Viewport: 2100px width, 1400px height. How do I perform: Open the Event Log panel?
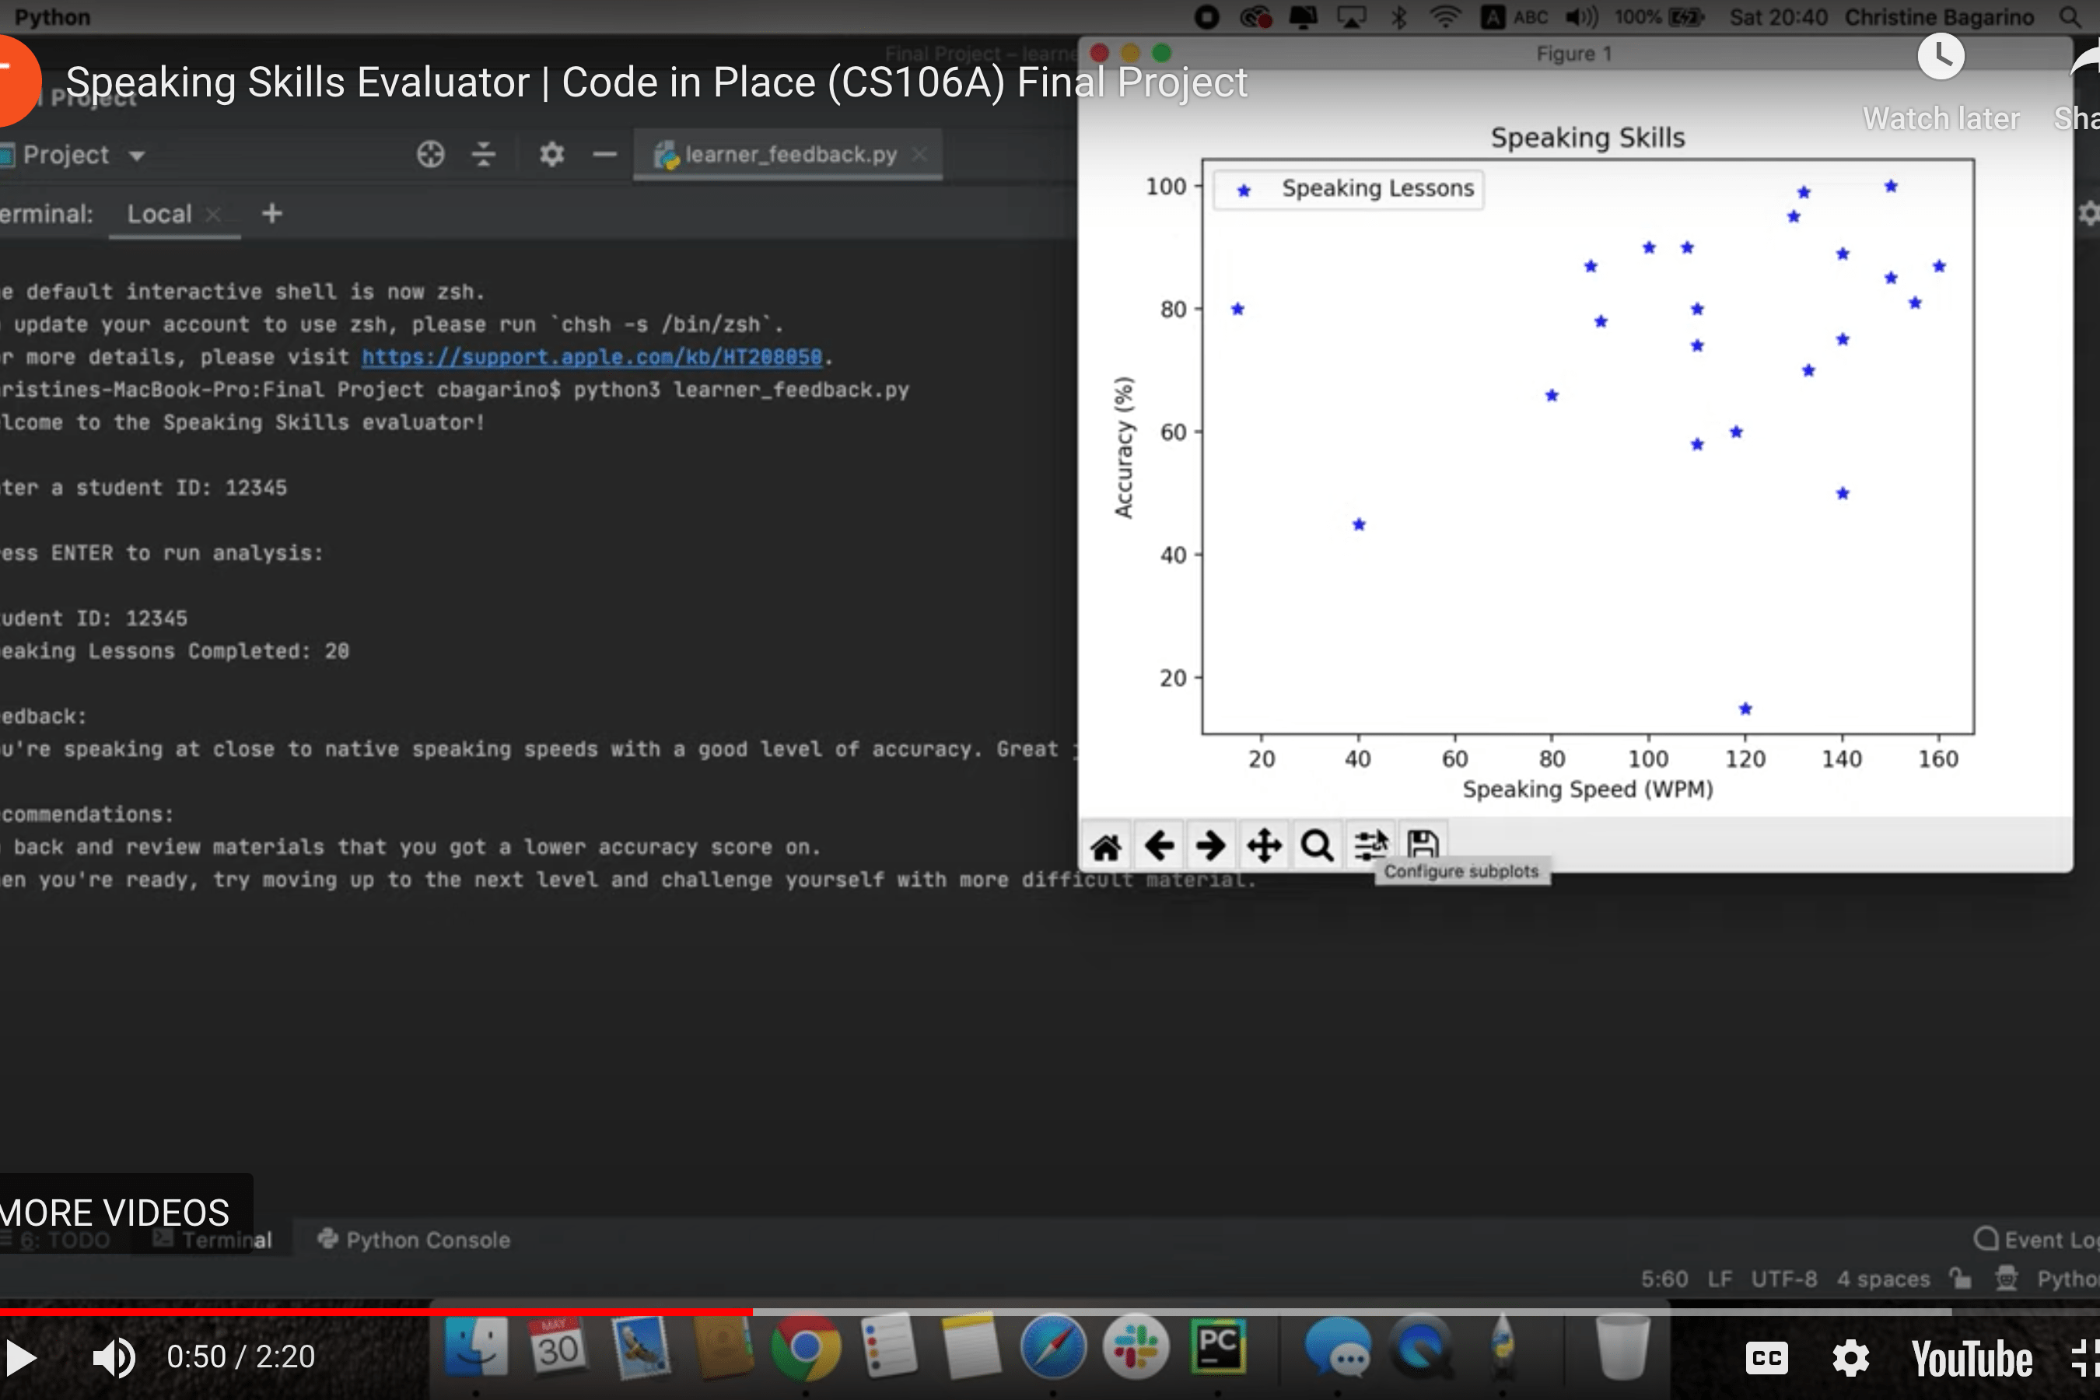(2035, 1239)
